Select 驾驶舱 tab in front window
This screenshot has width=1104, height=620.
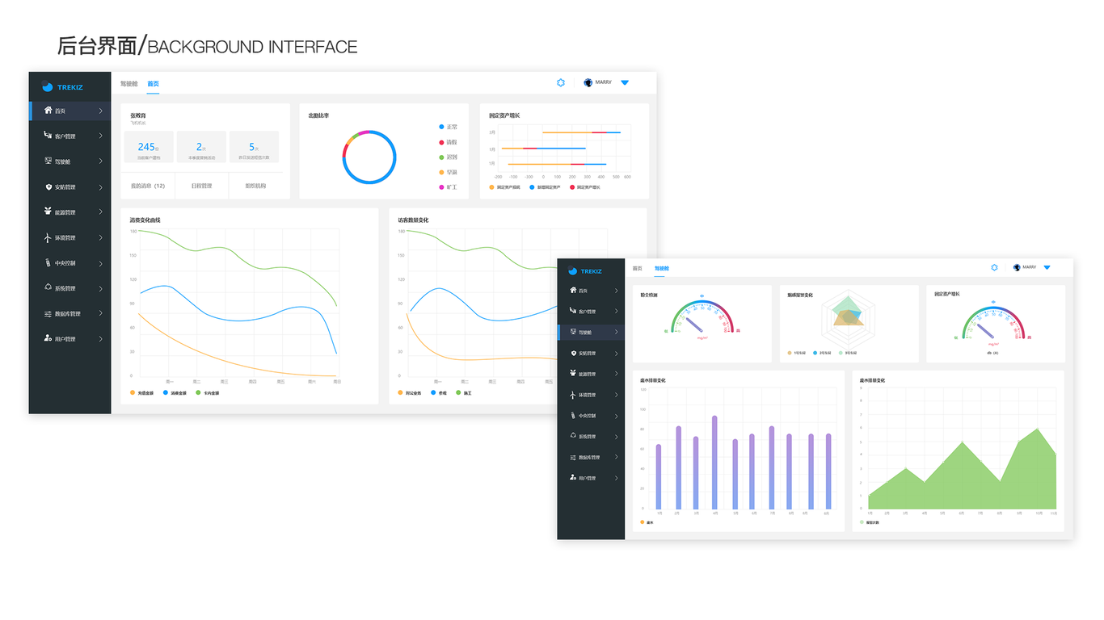pos(662,268)
